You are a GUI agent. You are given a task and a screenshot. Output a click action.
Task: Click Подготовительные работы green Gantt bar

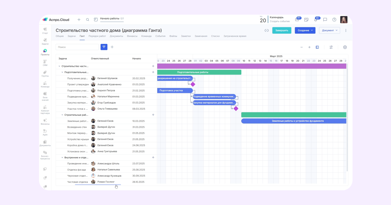pos(199,72)
